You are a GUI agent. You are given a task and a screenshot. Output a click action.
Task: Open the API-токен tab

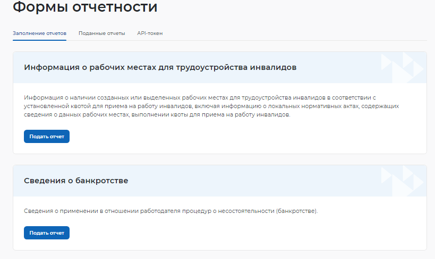tap(150, 33)
